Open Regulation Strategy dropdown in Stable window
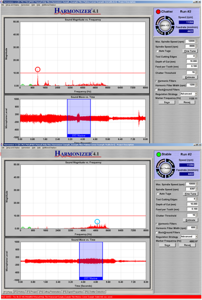This screenshot has width=202, height=300. [x=196, y=237]
